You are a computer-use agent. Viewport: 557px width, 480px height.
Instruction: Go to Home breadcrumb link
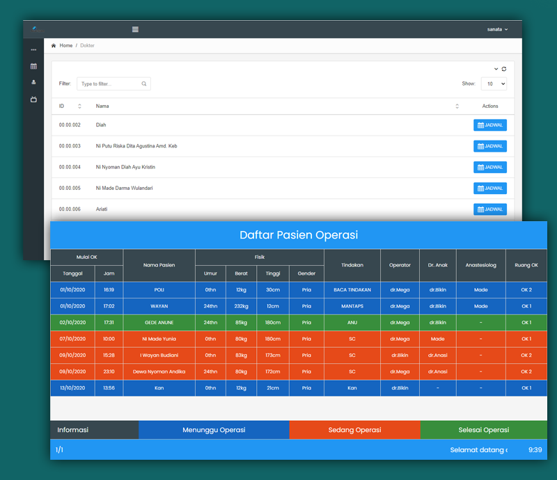pyautogui.click(x=65, y=45)
